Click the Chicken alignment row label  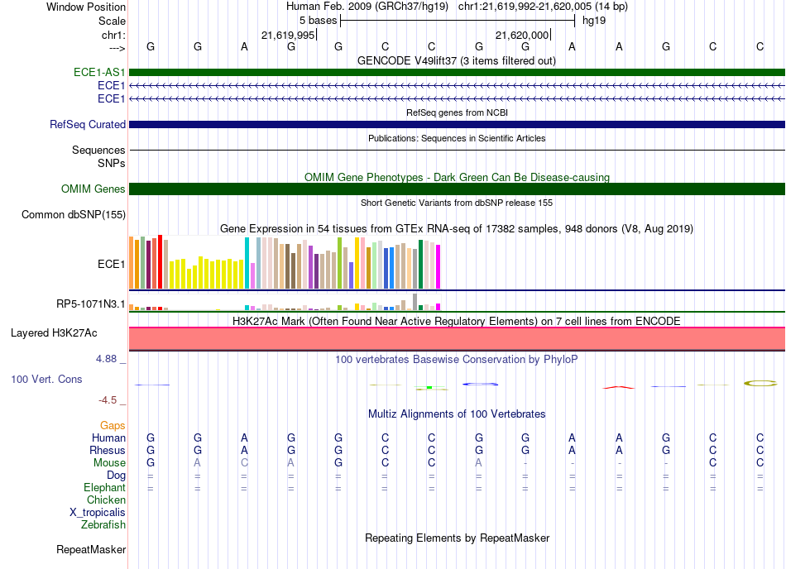point(106,500)
